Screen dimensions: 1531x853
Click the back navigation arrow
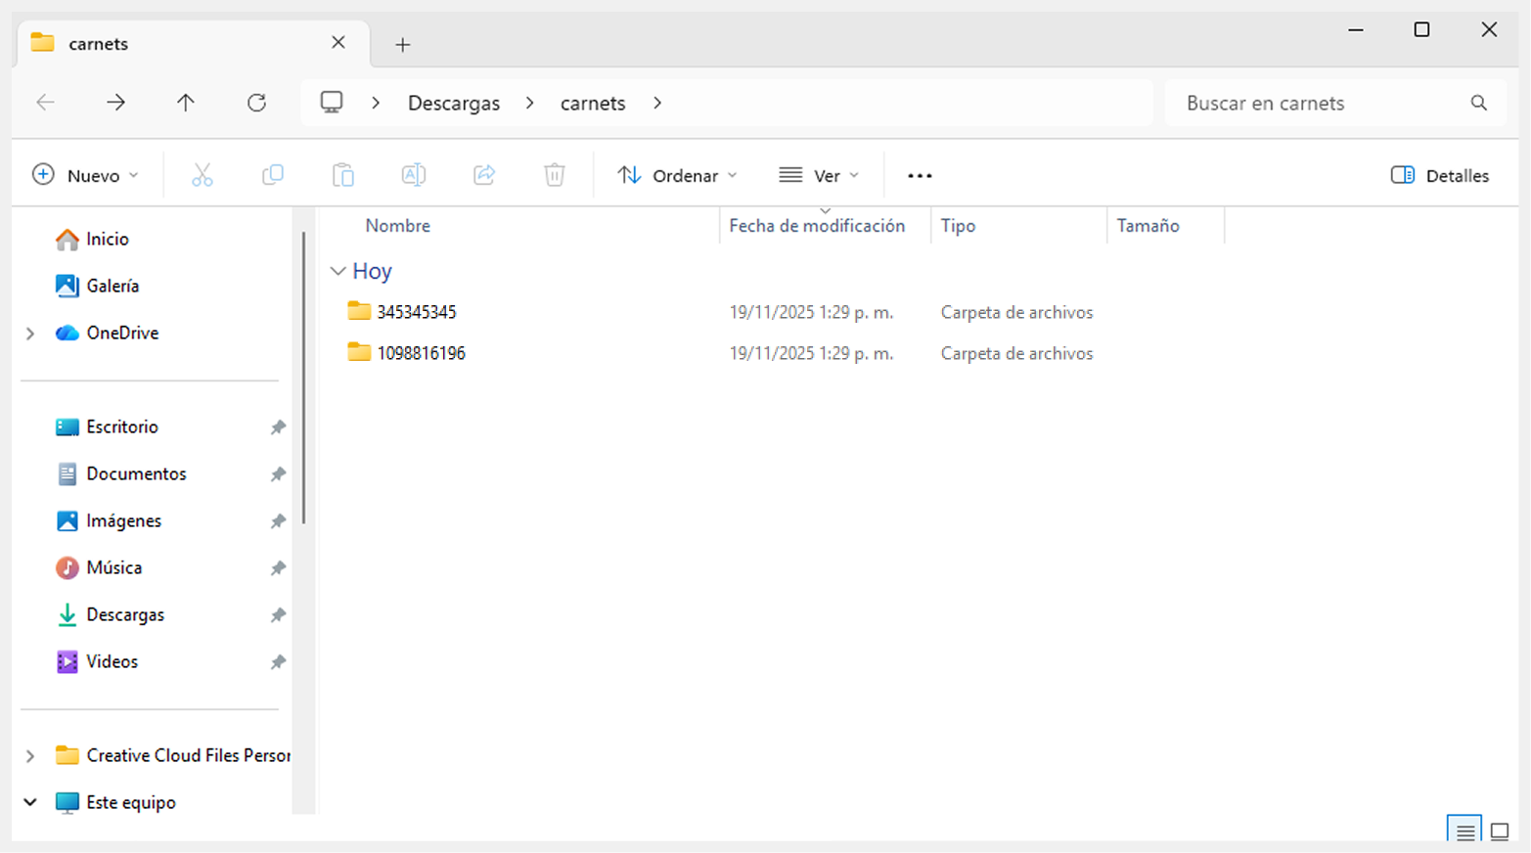(x=46, y=103)
